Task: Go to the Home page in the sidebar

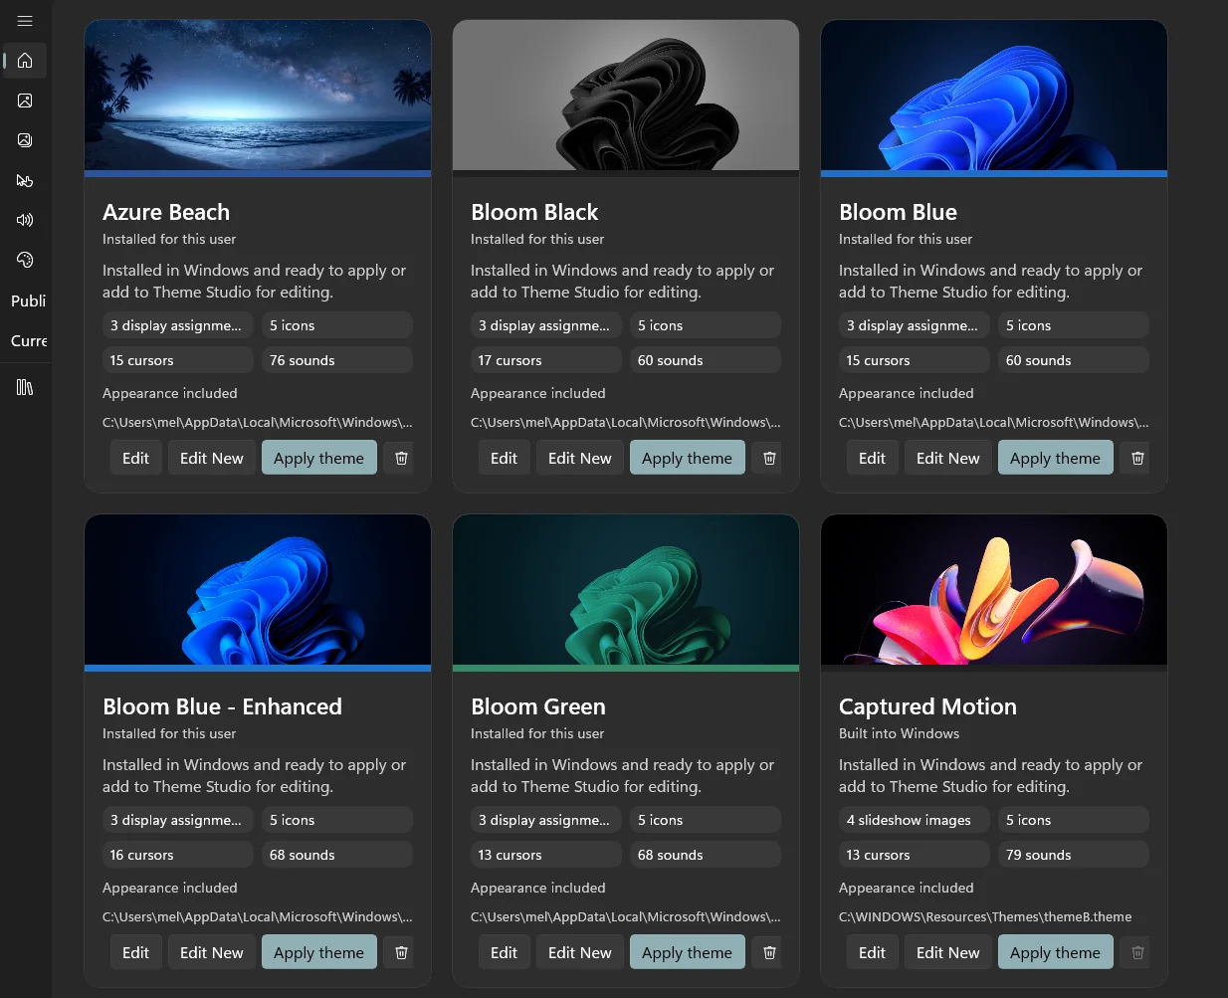Action: pyautogui.click(x=25, y=61)
